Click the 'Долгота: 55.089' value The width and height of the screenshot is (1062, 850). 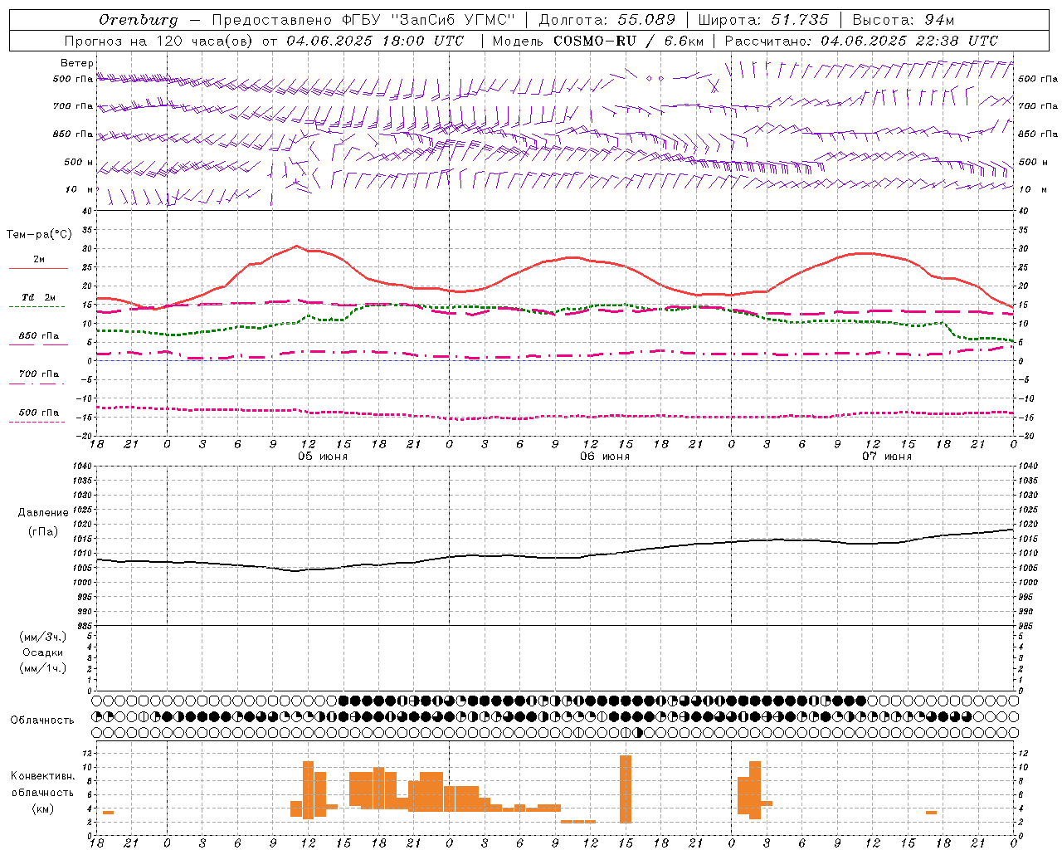tap(607, 20)
